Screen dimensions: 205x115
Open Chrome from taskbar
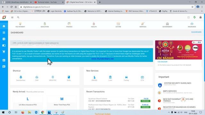click(43, 112)
